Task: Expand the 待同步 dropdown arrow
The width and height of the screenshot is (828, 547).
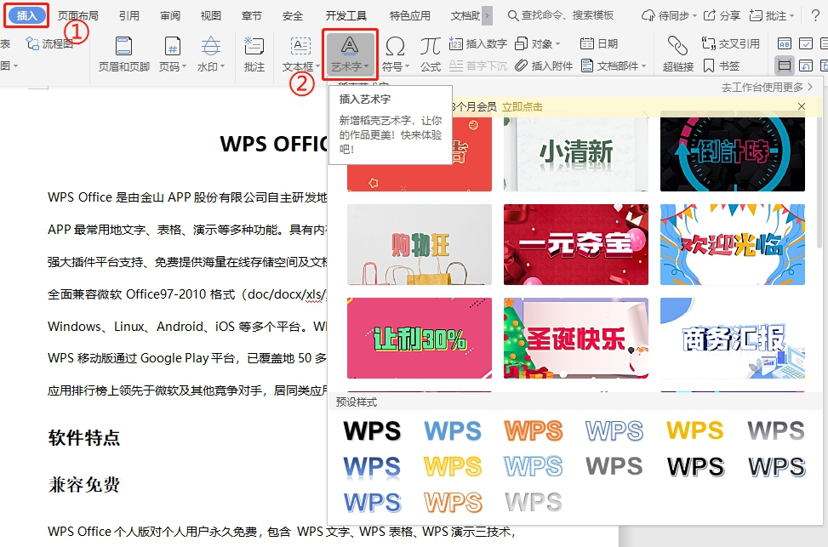Action: [694, 16]
